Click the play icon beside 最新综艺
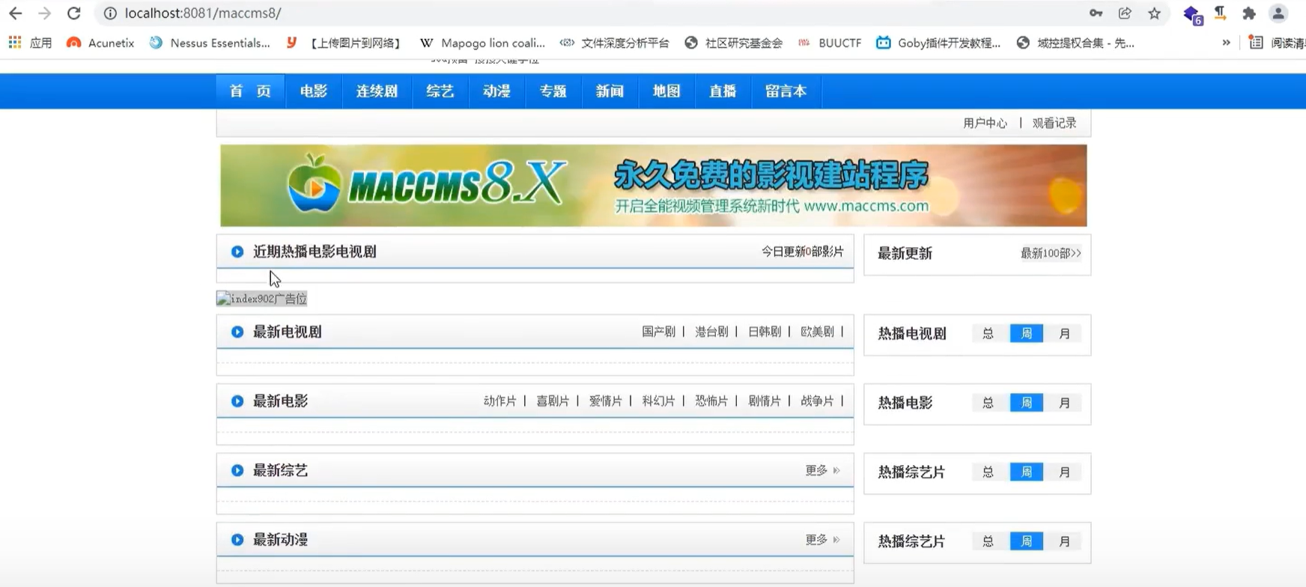 pos(237,470)
